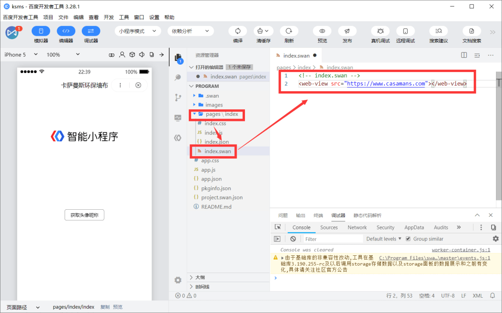Start 真机调试 bug icon
The image size is (502, 313).
(380, 31)
